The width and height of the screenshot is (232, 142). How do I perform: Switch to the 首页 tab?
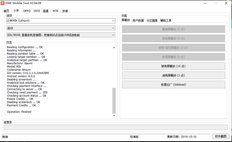tap(6, 11)
